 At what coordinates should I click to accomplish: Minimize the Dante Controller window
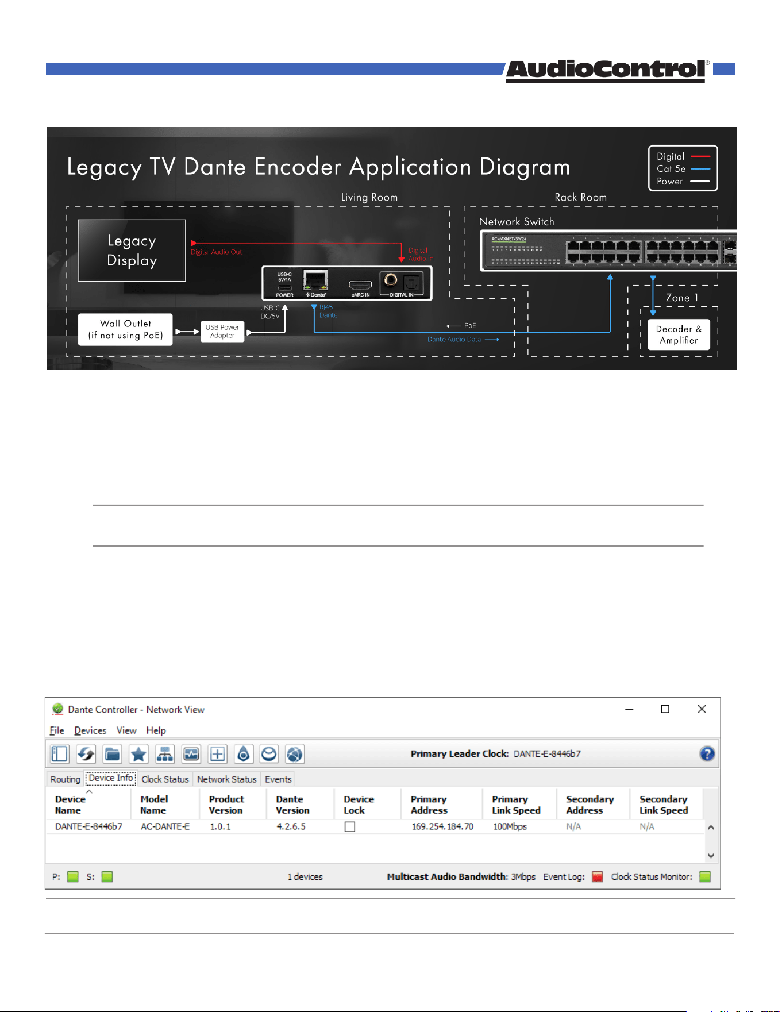click(x=630, y=709)
